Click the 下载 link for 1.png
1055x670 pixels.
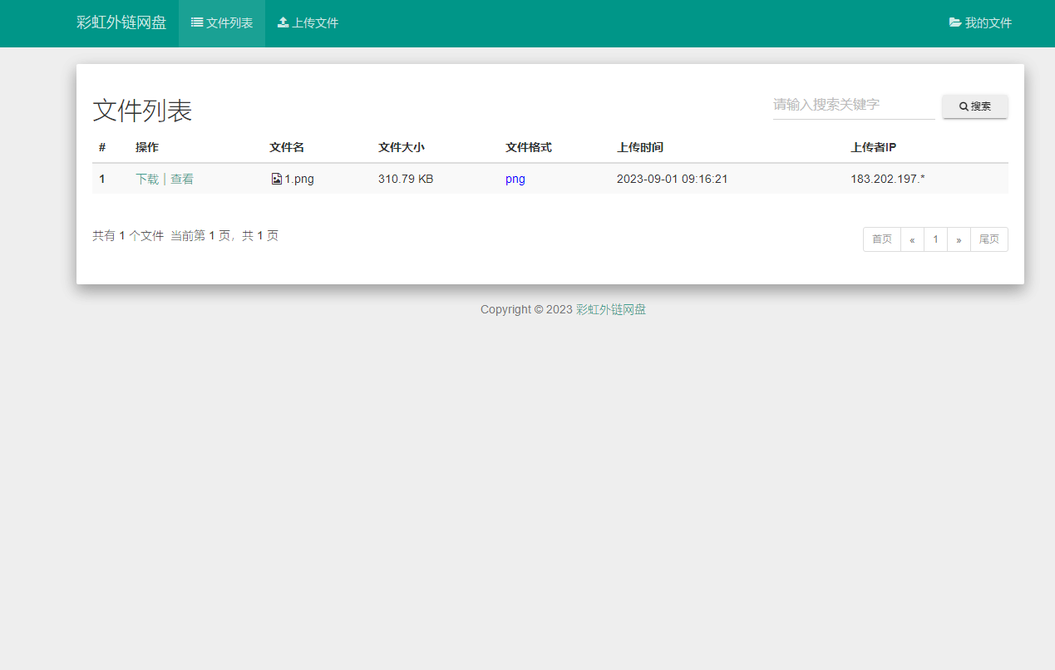(x=146, y=178)
